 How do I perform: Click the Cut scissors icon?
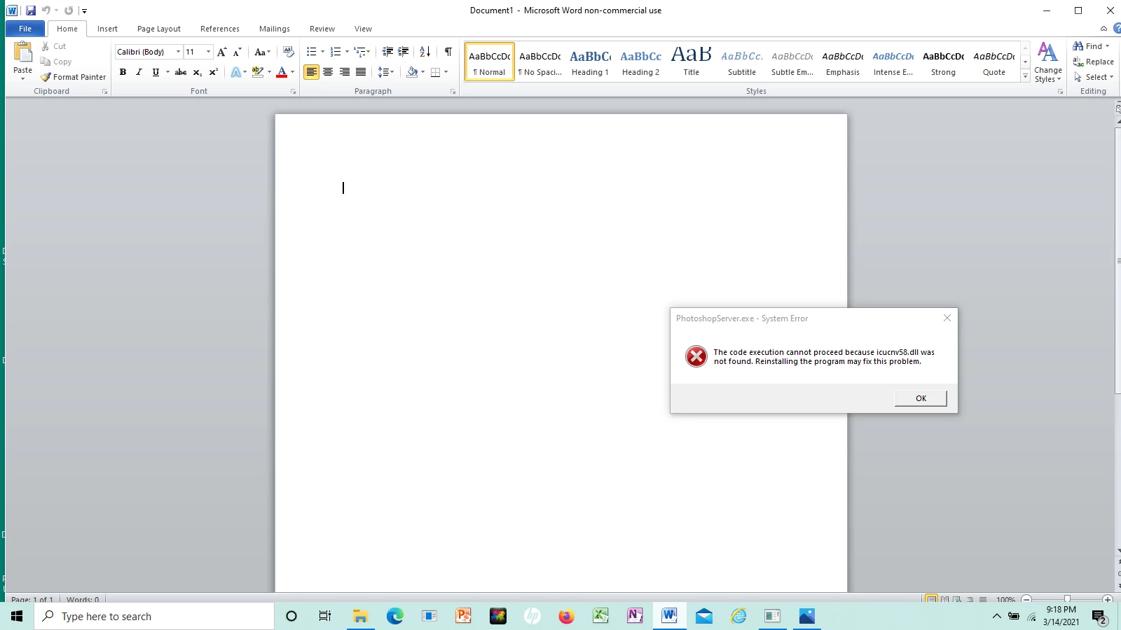46,46
